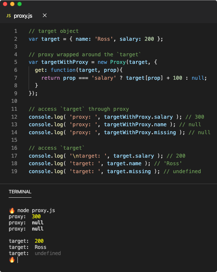Click the '// undefined' comment on line 19

tap(182, 171)
